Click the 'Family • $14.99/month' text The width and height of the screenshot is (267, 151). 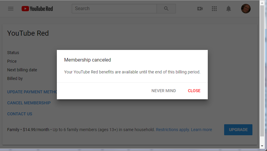28,130
